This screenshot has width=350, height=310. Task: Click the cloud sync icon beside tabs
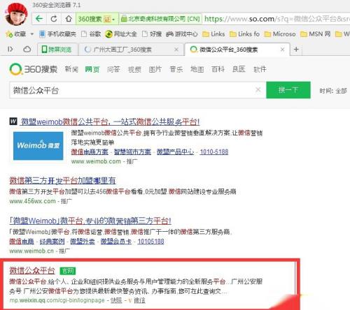tap(27, 50)
